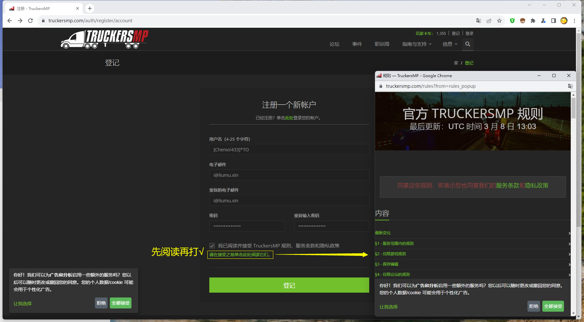Go back using the browser back arrow
This screenshot has height=322, width=584.
(10, 21)
